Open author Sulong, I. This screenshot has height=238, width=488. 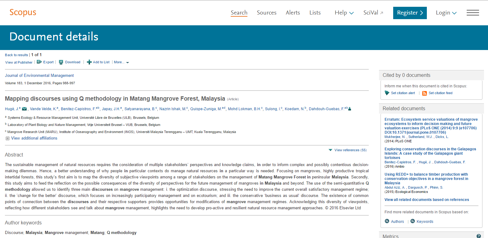coord(272,109)
